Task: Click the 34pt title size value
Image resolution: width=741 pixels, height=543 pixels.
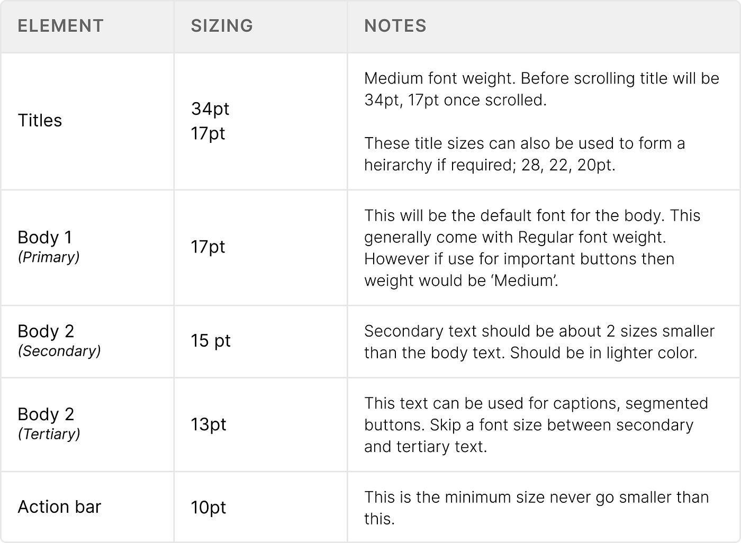Action: pos(210,109)
